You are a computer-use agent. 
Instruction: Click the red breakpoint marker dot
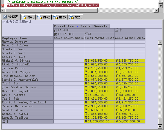(x=3, y=5)
